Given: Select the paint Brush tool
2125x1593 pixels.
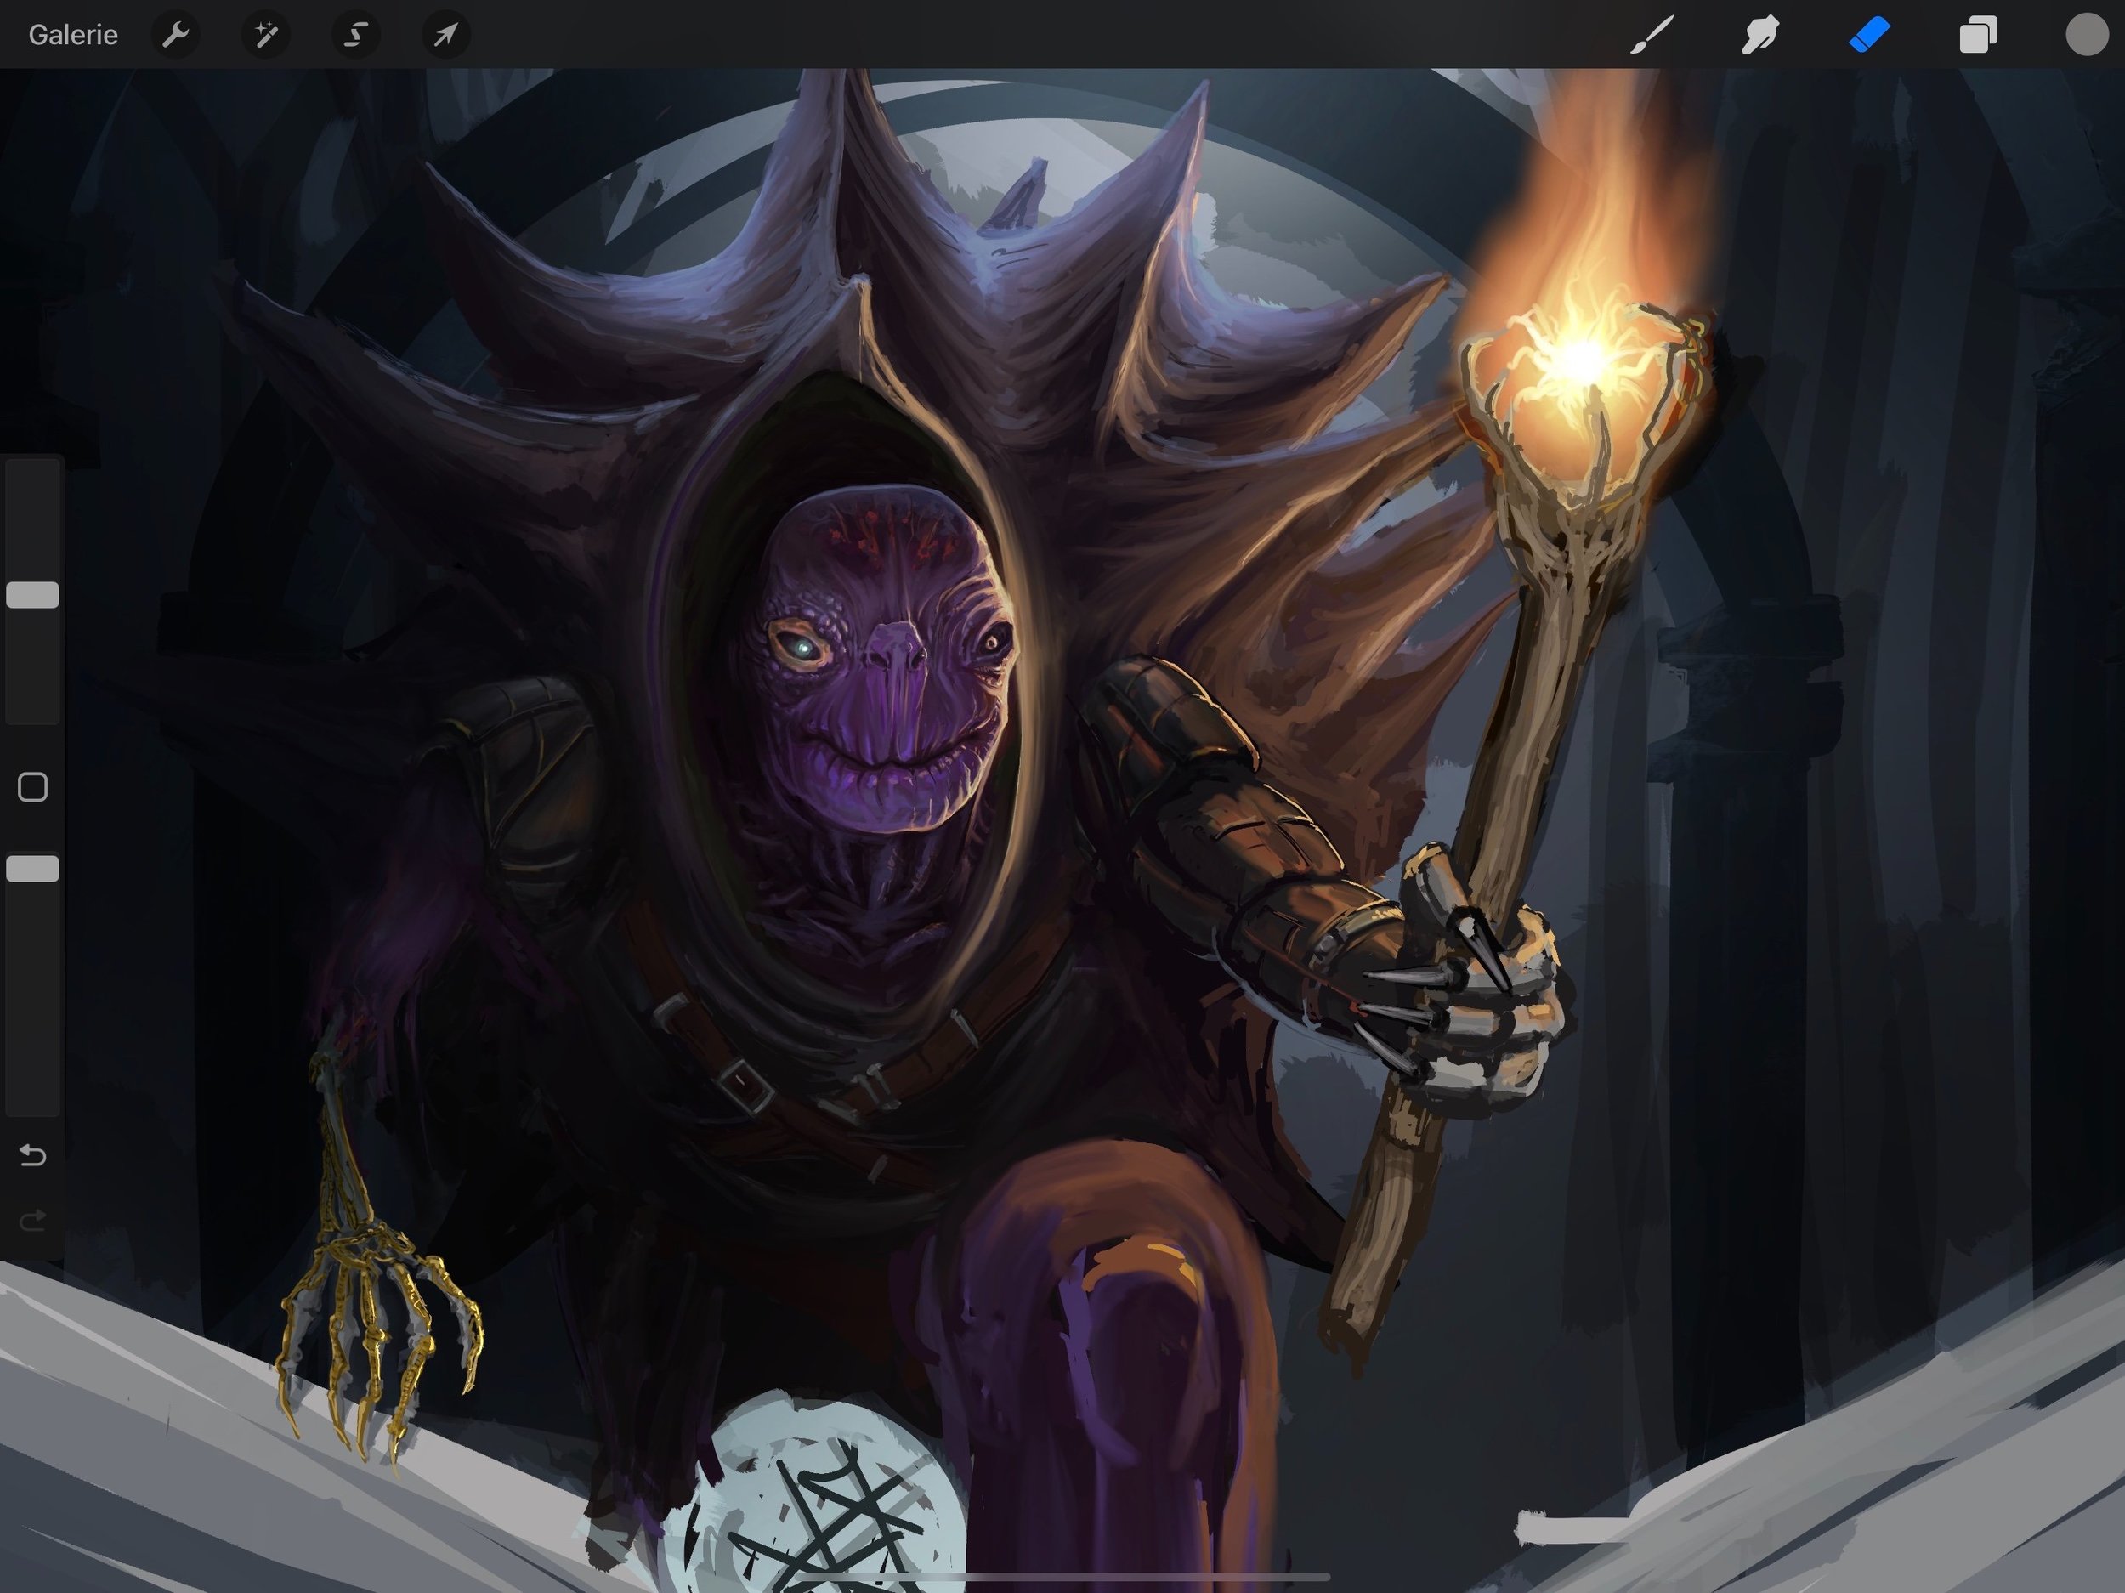Looking at the screenshot, I should pyautogui.click(x=1652, y=35).
